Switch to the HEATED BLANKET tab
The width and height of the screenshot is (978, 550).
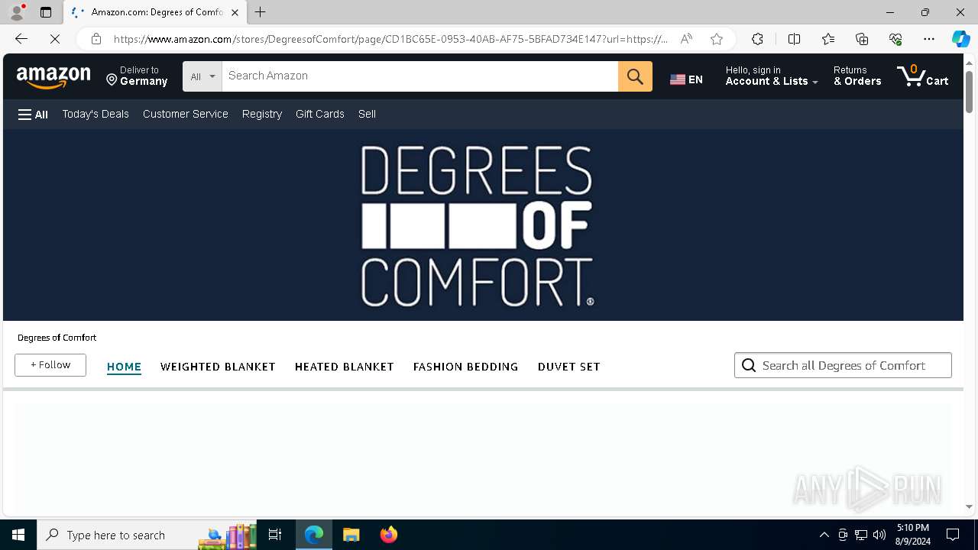pyautogui.click(x=345, y=367)
